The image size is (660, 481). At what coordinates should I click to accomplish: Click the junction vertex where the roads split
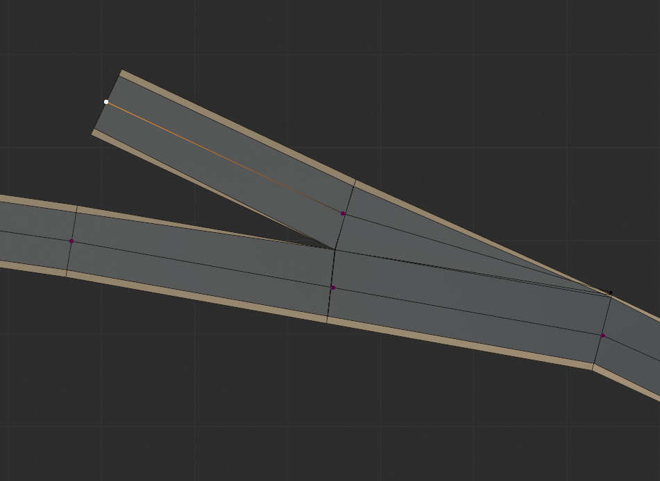[335, 249]
